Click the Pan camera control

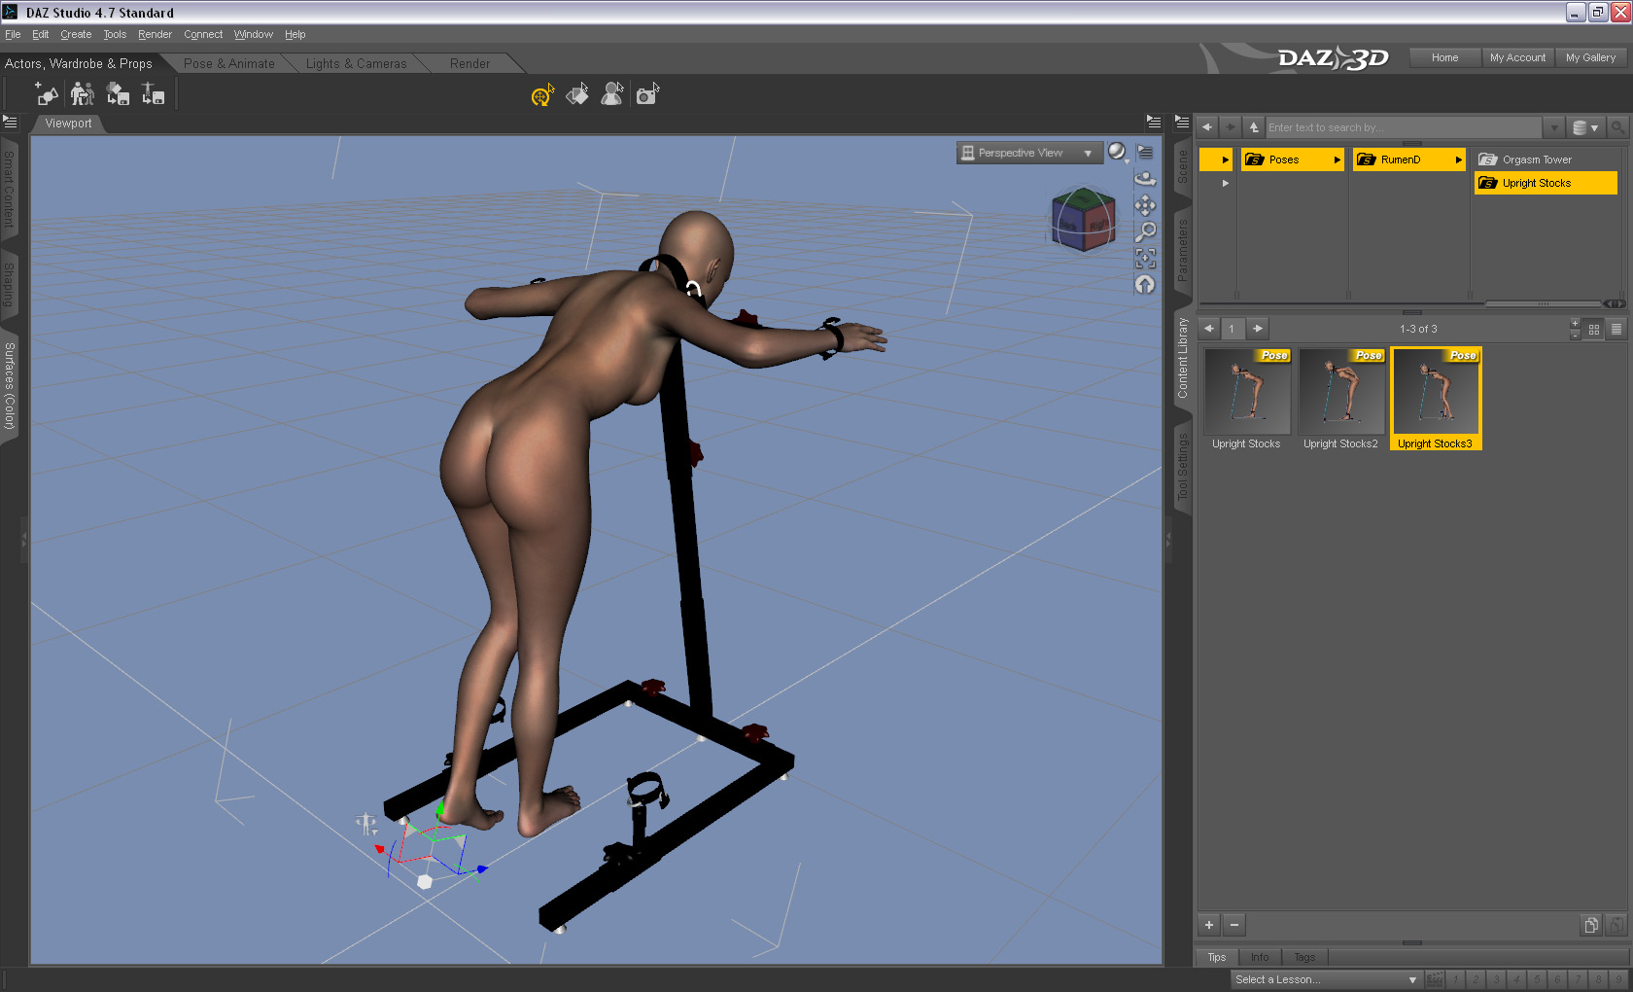1145,205
